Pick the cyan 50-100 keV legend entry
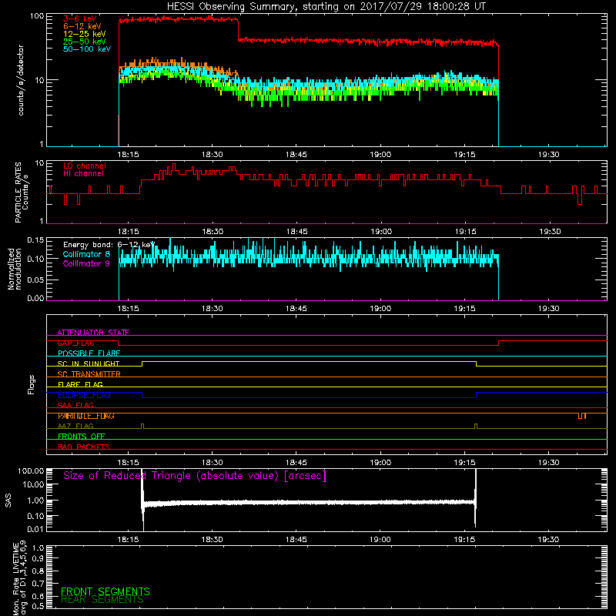The image size is (616, 616). 87,49
